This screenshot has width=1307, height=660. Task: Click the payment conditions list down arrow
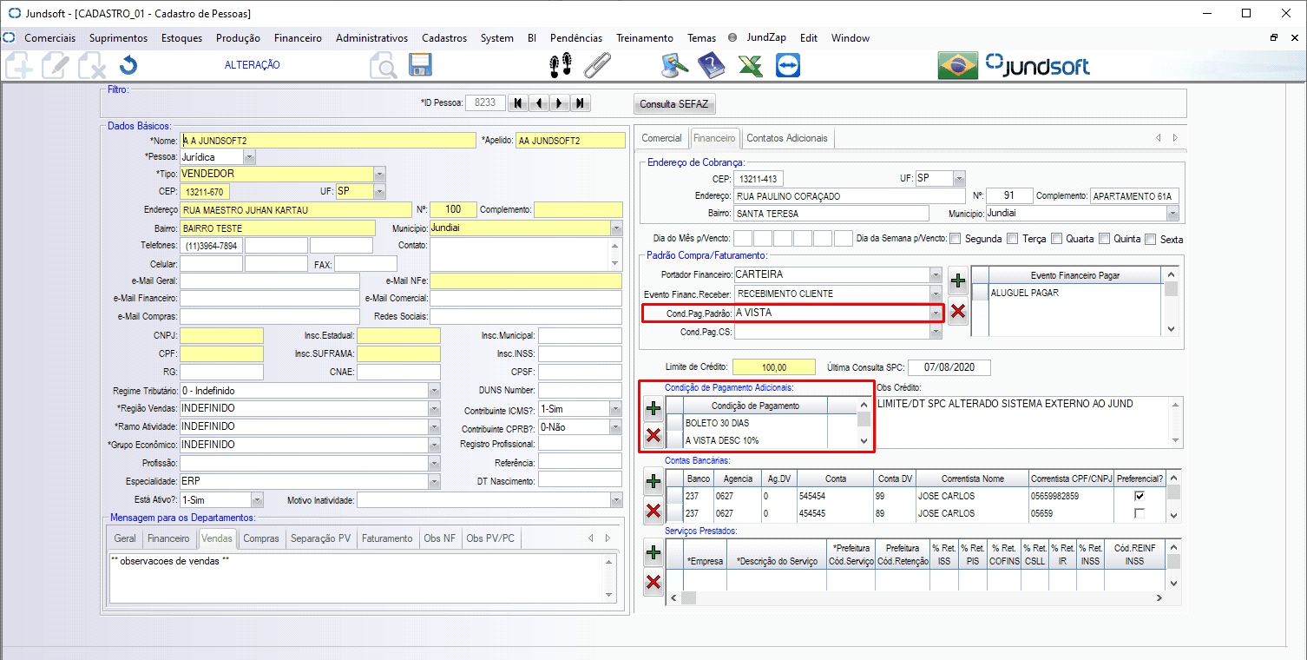point(864,441)
